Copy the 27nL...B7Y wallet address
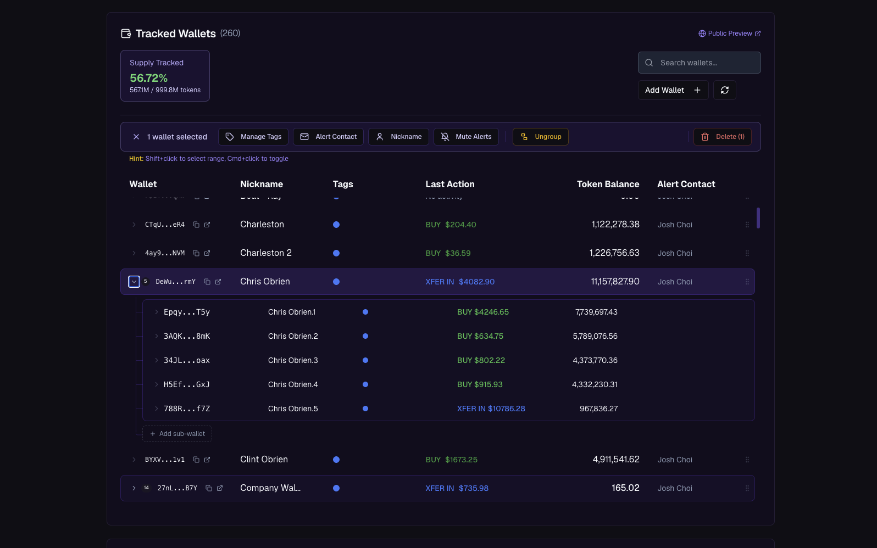877x548 pixels. [209, 488]
